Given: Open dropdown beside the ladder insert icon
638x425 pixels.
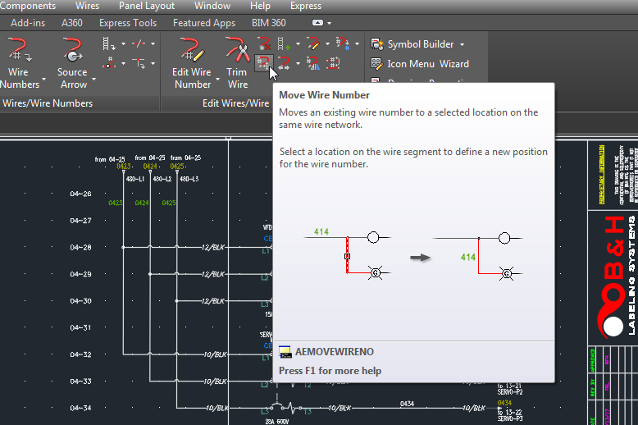Looking at the screenshot, I should (123, 43).
